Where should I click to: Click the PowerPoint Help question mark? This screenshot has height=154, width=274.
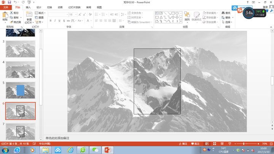tap(247, 2)
